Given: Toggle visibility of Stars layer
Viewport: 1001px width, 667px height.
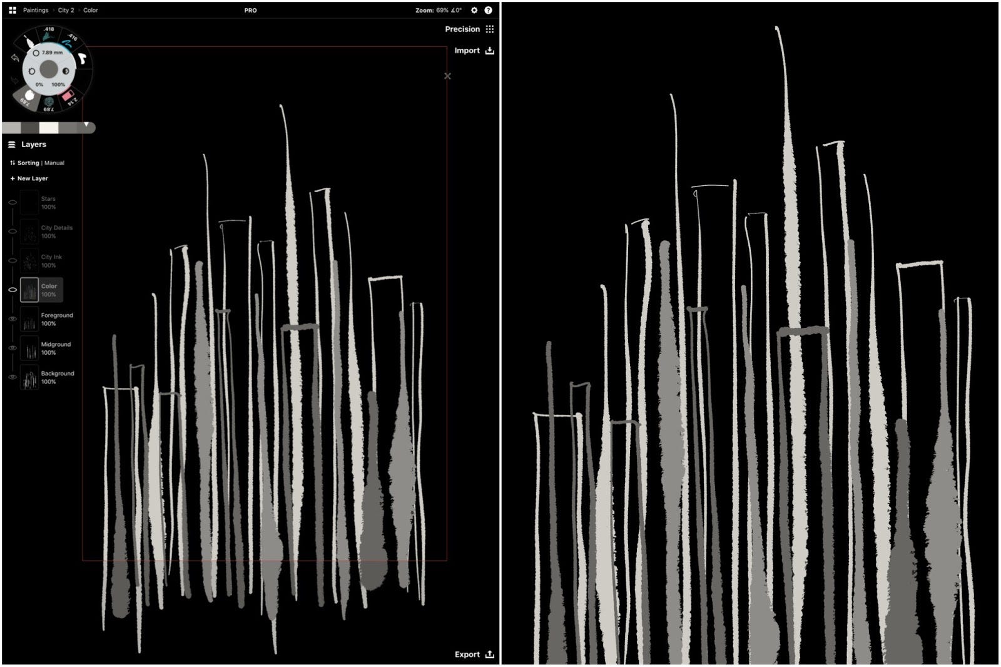Looking at the screenshot, I should coord(13,203).
